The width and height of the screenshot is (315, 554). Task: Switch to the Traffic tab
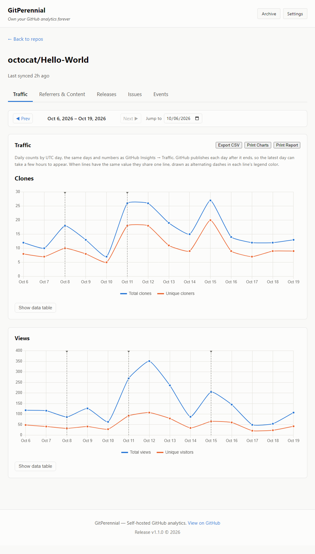20,94
